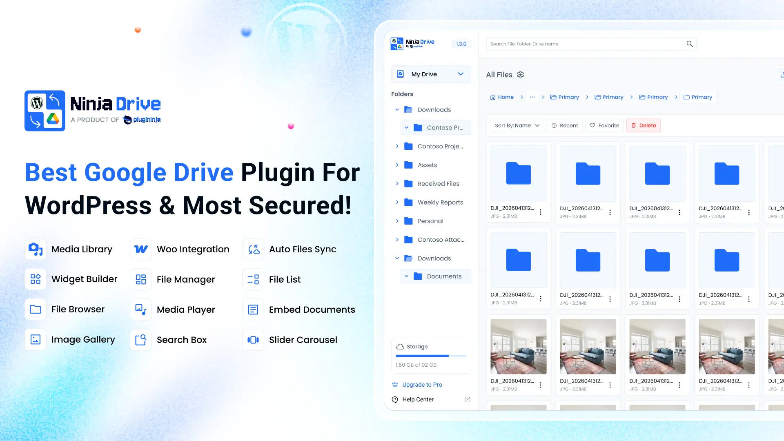Click the Recent filter button
Viewport: 784px width, 441px height.
pos(565,125)
